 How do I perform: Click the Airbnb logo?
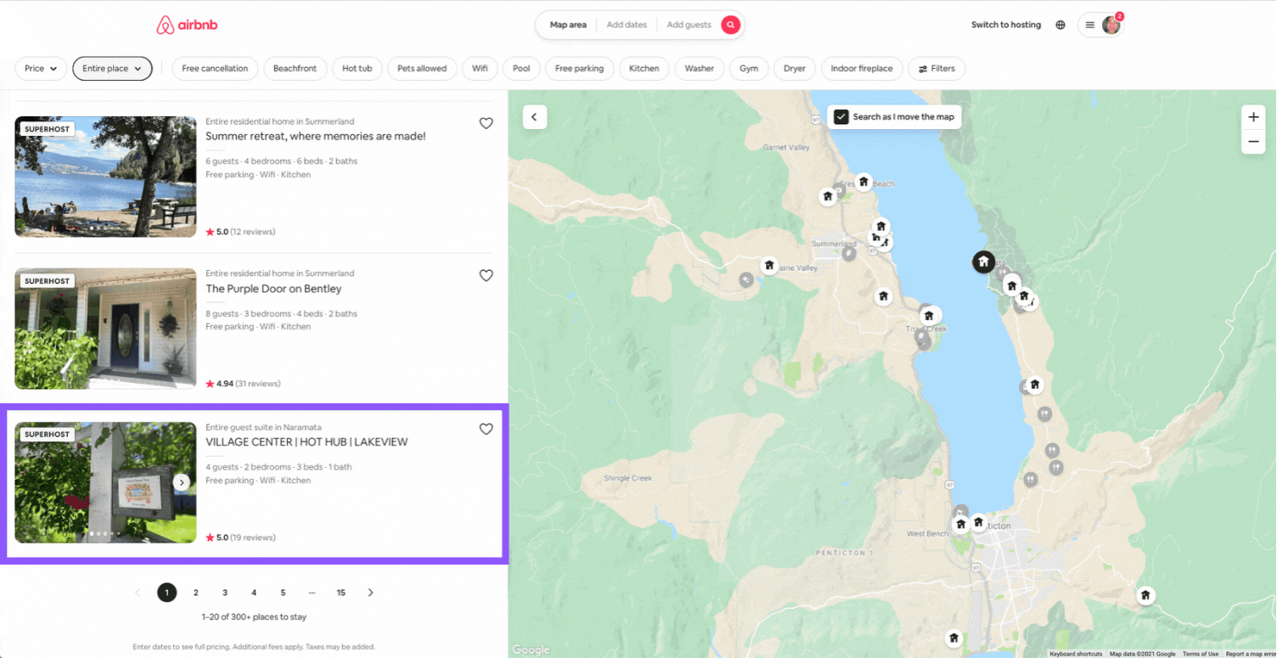[x=187, y=25]
